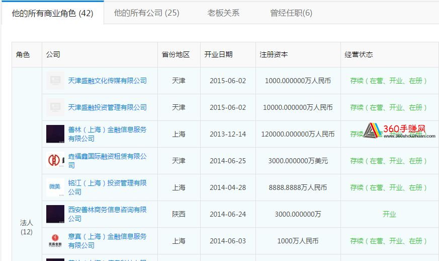The image size is (439, 261).
Task: Select the 老板关系 tab
Action: (223, 13)
